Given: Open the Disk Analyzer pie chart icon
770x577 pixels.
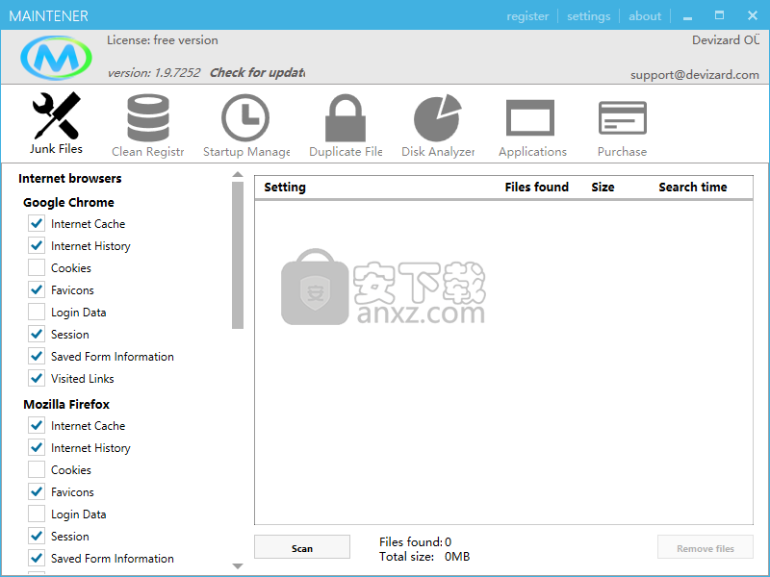Looking at the screenshot, I should 438,119.
